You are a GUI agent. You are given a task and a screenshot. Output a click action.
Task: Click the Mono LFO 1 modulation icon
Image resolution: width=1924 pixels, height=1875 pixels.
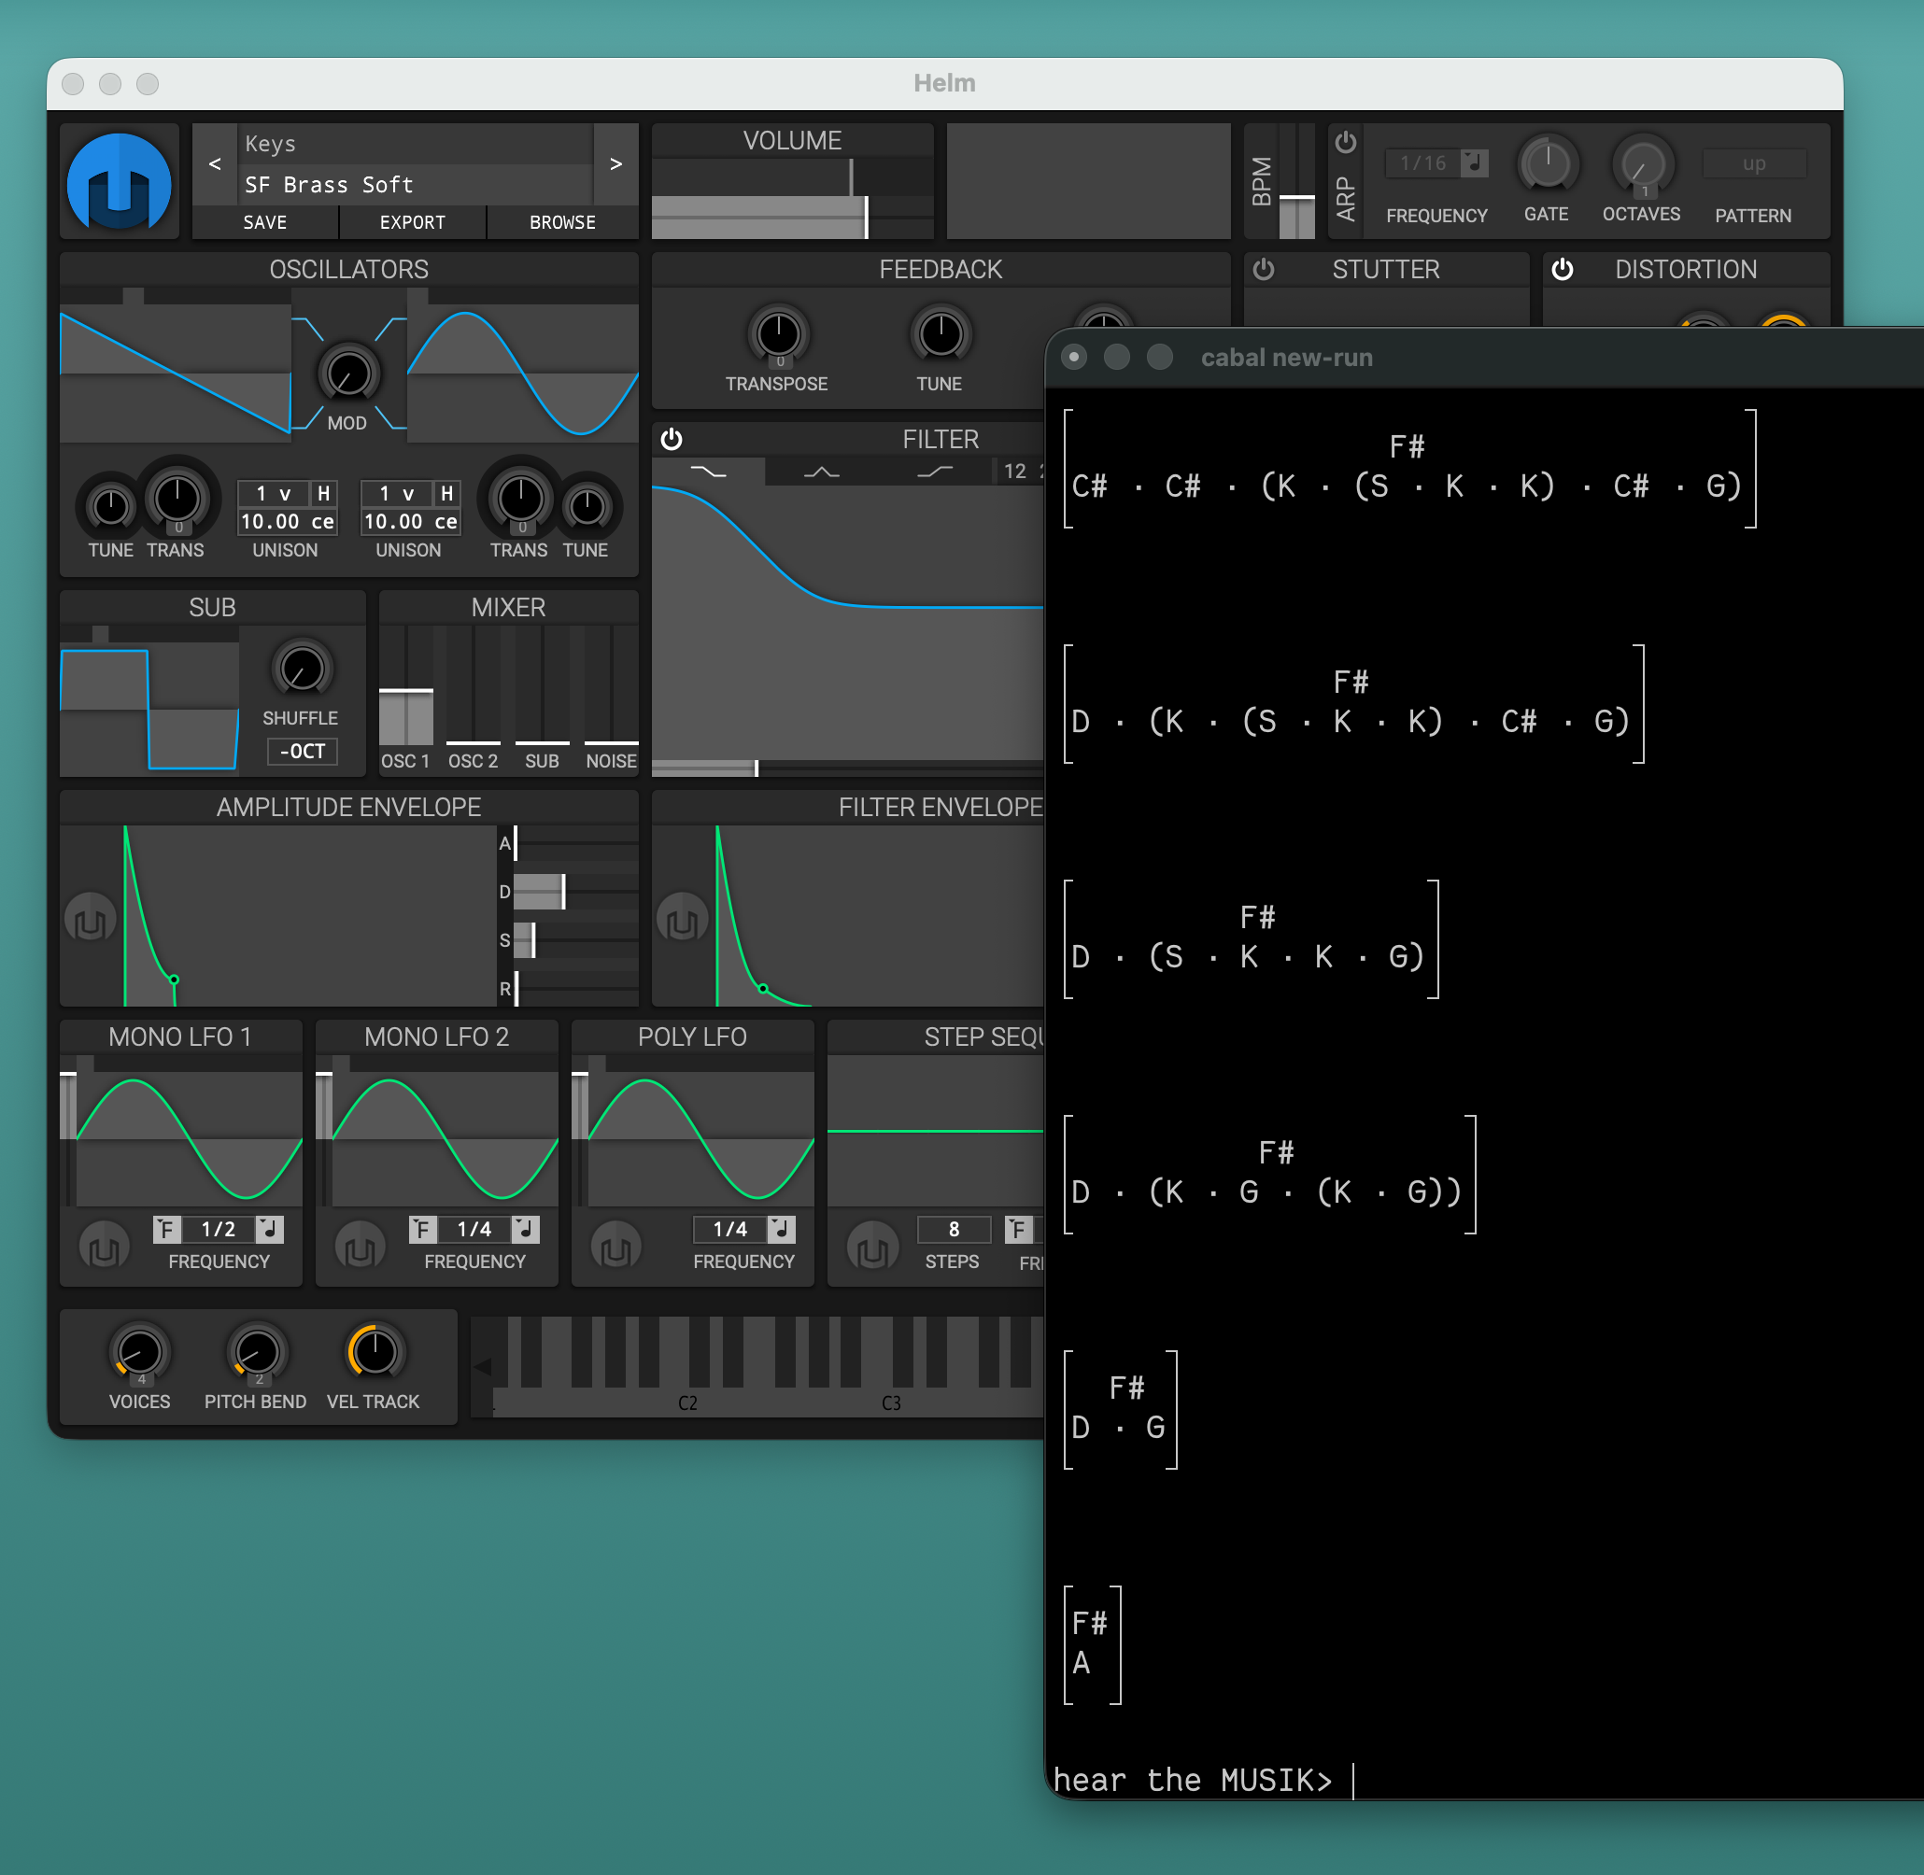[x=105, y=1246]
